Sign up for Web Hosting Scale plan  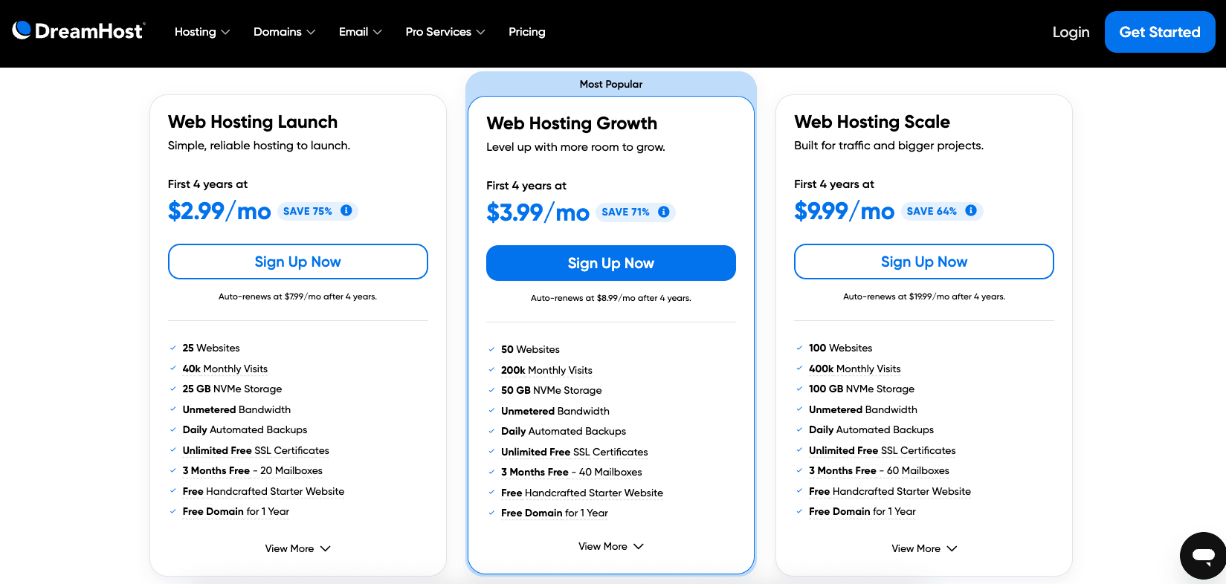[x=923, y=262]
